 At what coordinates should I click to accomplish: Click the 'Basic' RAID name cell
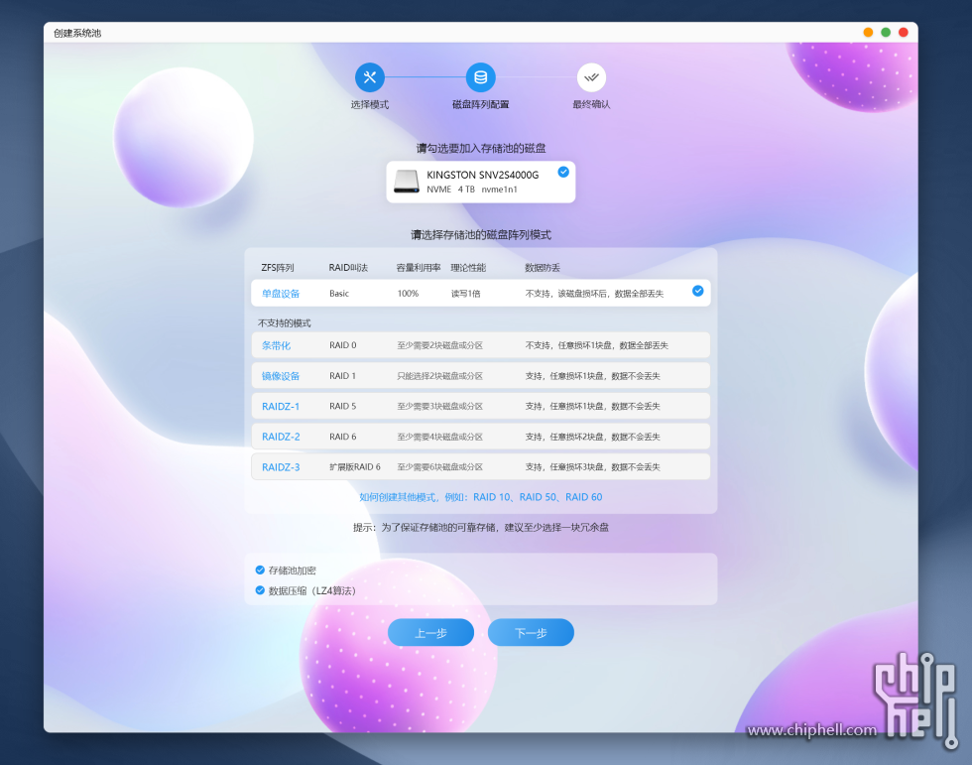[x=339, y=294]
